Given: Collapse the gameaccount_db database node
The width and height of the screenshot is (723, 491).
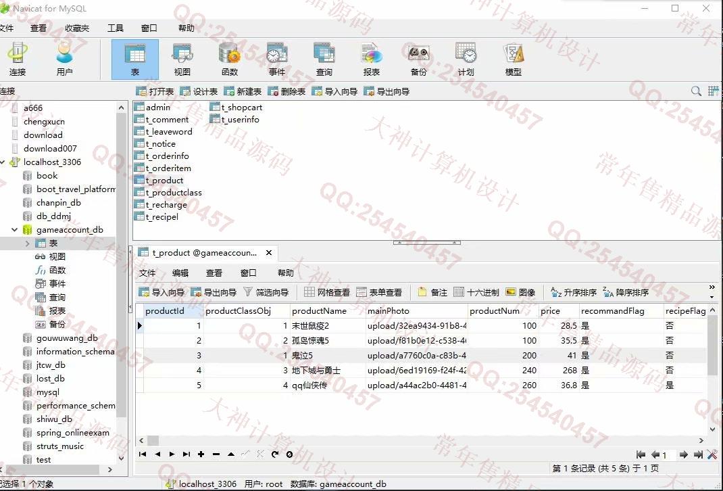Looking at the screenshot, I should 14,230.
